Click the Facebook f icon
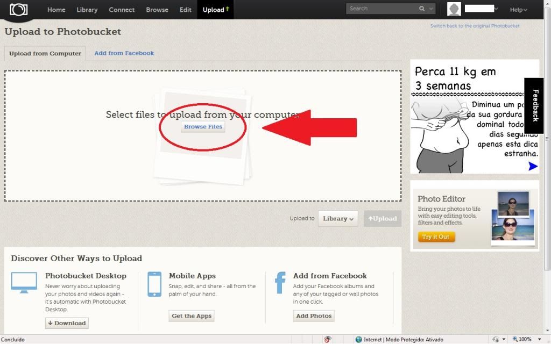The image size is (551, 344). click(x=280, y=283)
